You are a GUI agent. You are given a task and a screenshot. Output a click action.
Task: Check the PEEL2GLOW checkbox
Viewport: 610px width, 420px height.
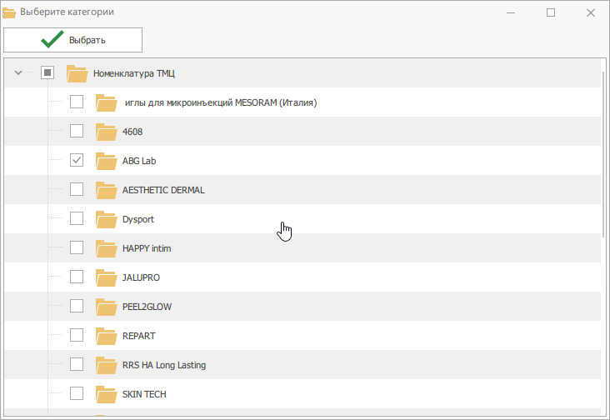(x=77, y=306)
